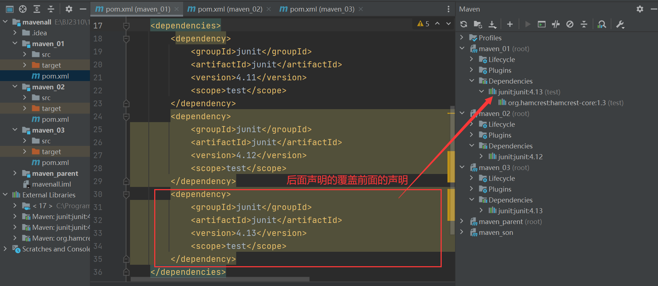Collapse maven_01 module in Project tree
The image size is (658, 286).
(15, 44)
